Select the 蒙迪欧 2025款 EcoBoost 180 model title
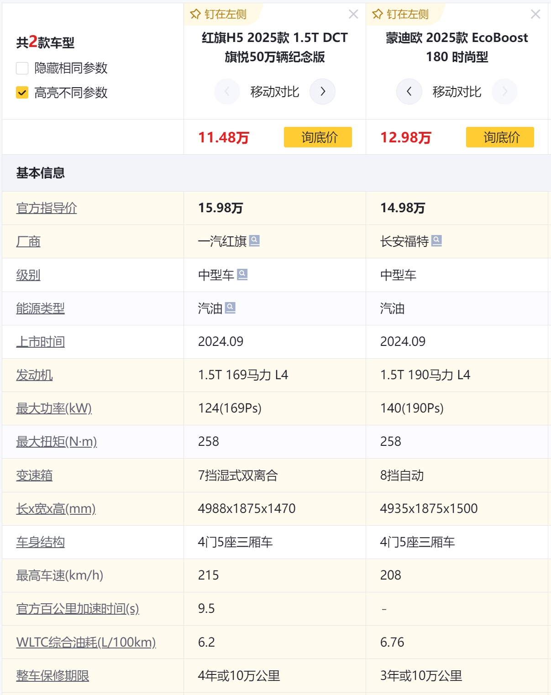551x695 pixels. point(457,47)
